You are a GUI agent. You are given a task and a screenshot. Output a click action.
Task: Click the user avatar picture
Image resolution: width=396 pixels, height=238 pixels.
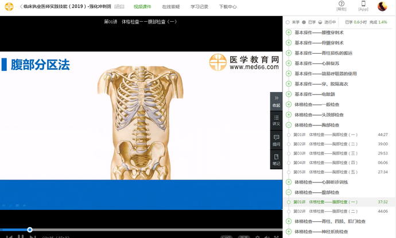382,7
